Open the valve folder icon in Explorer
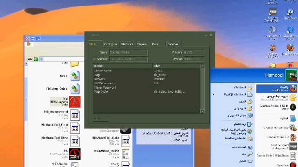This screenshot has height=167, width=298. coord(74,64)
